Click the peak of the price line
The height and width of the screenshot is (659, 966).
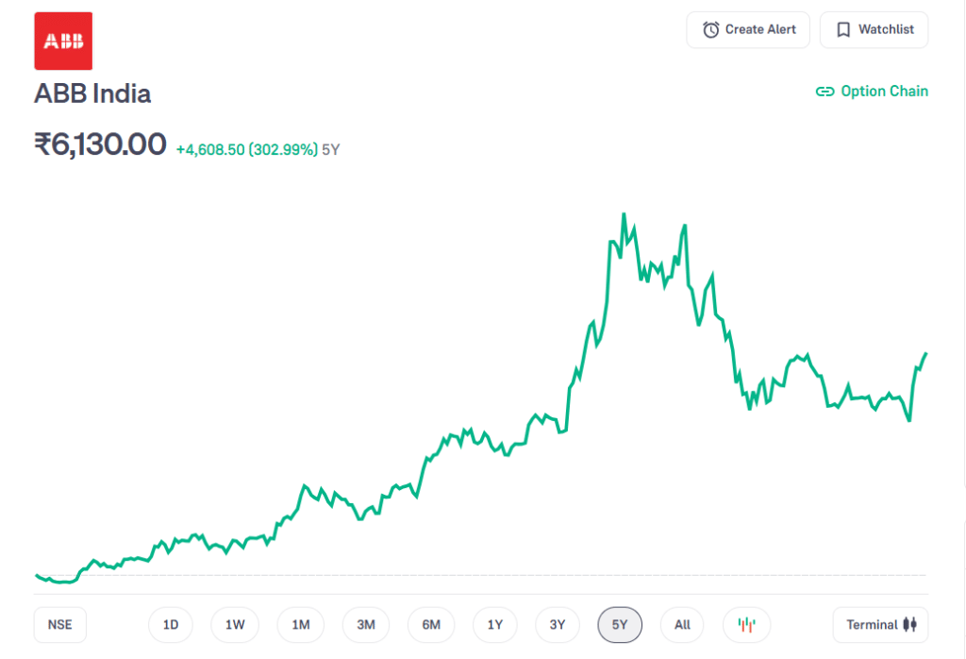[x=624, y=215]
